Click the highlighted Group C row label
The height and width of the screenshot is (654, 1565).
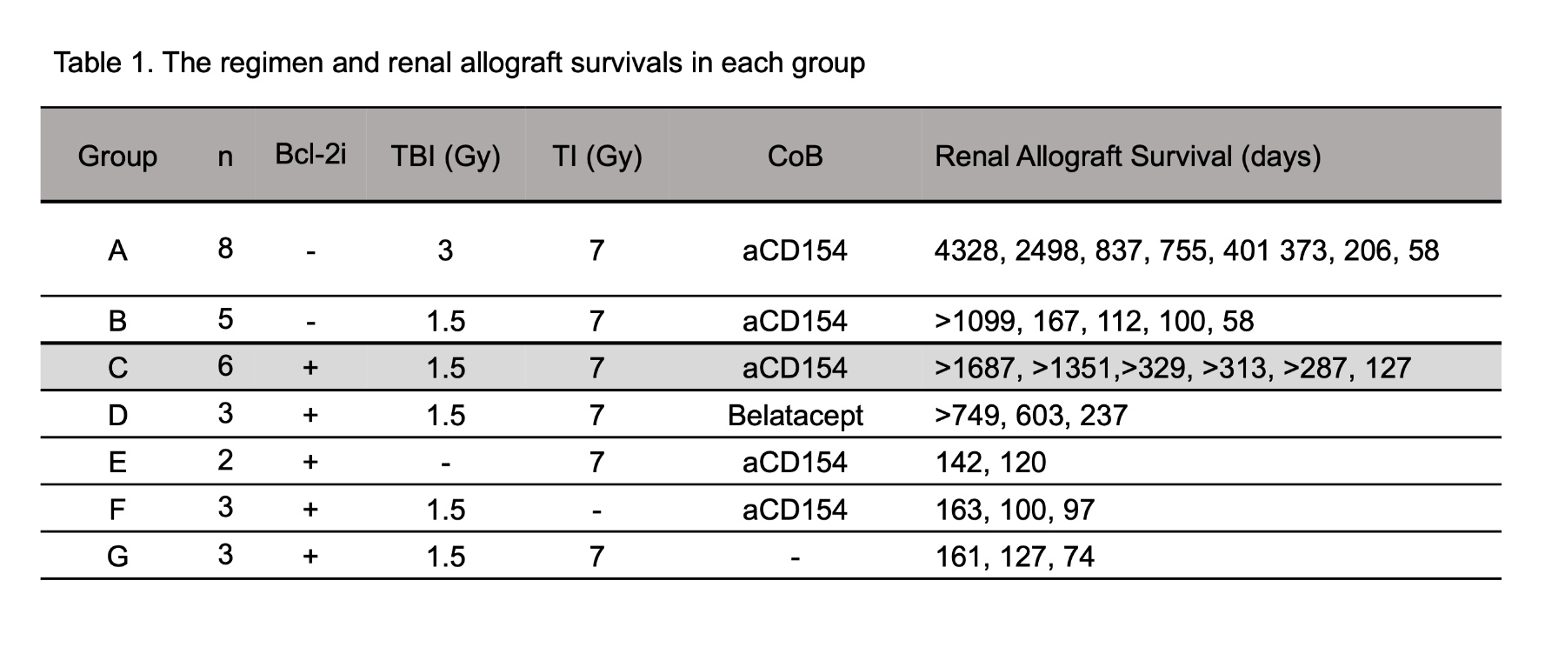(117, 368)
